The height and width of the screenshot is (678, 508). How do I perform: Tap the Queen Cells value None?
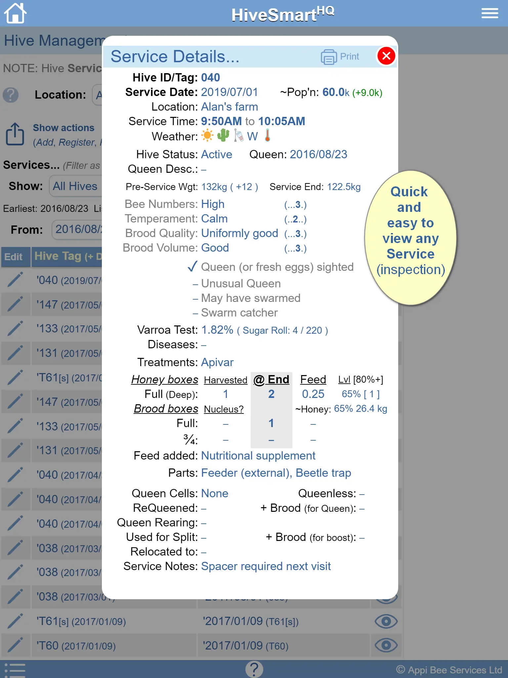click(215, 493)
